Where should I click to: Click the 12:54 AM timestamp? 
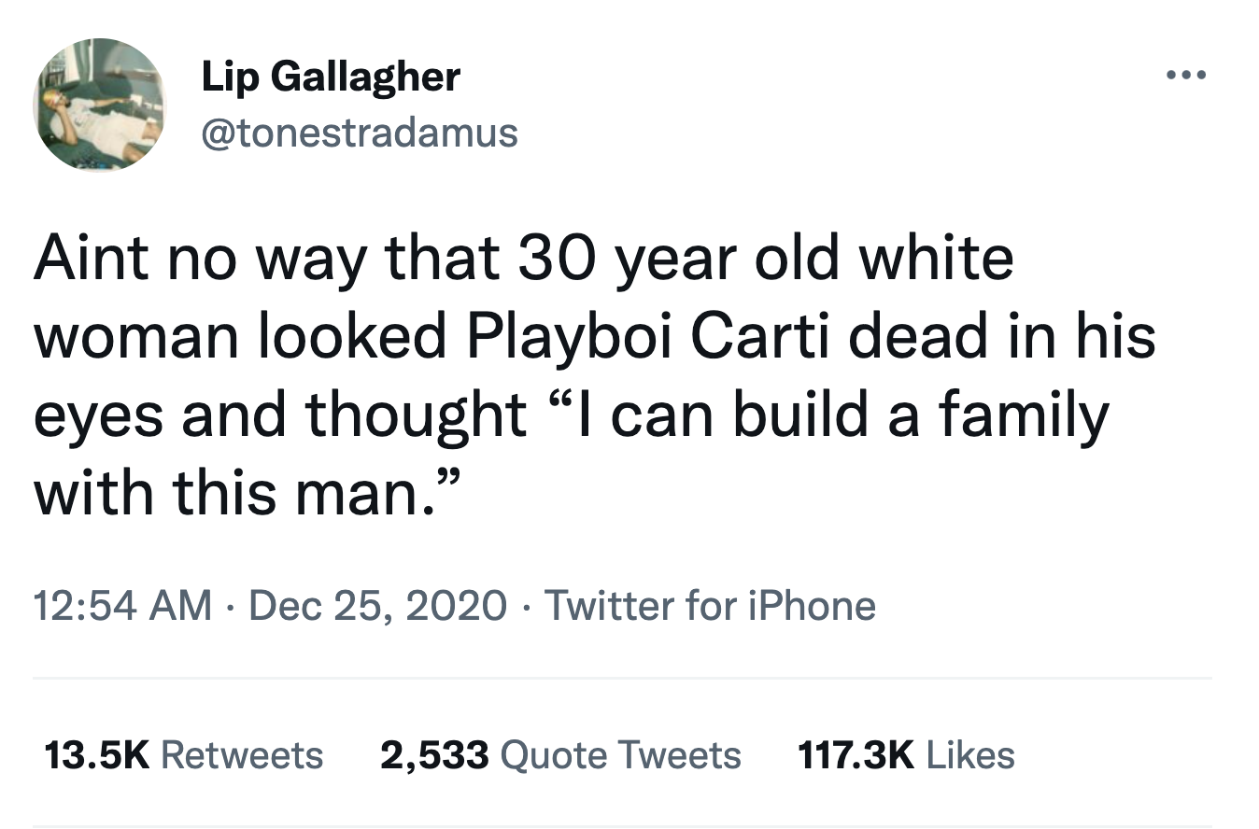point(122,606)
